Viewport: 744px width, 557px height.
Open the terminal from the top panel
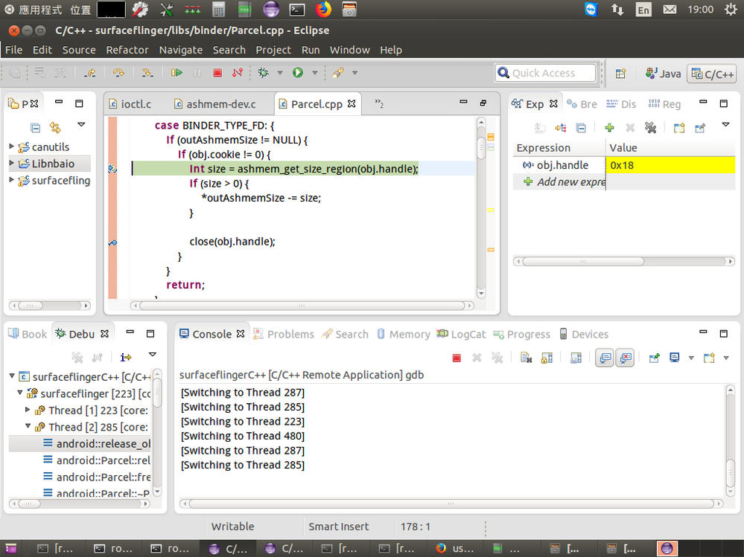point(297,9)
